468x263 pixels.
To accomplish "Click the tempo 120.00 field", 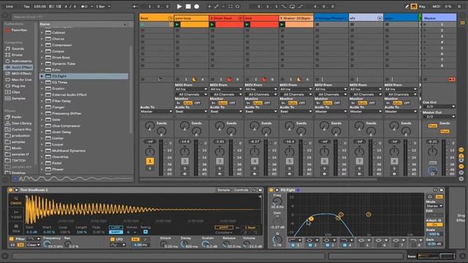I will click(39, 7).
